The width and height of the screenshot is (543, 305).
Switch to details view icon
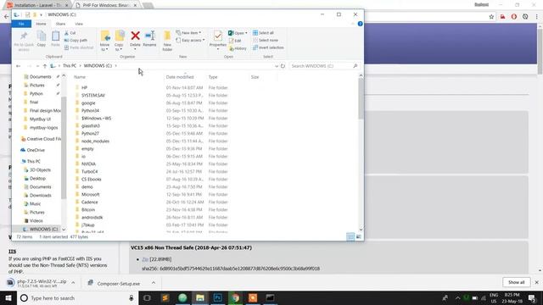[x=350, y=237]
